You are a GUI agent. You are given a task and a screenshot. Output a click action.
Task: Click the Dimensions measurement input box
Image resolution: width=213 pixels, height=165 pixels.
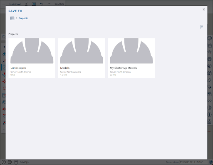point(193,162)
